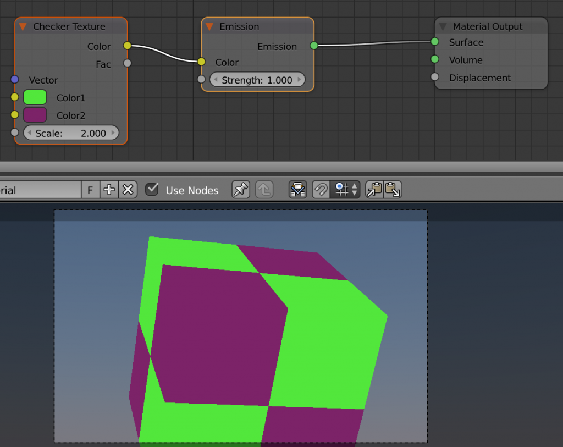563x447 pixels.
Task: Click the Scale input socket
Action: pos(15,132)
